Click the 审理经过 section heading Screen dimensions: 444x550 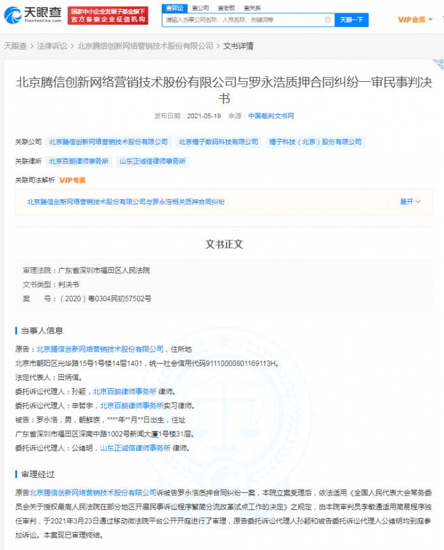click(37, 475)
